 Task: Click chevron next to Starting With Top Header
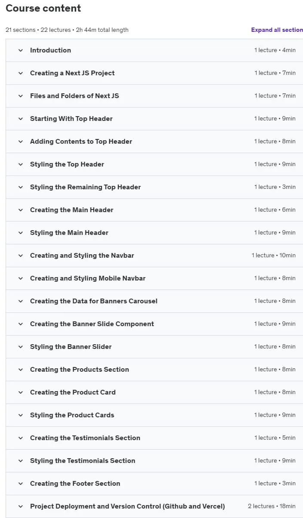pos(20,119)
